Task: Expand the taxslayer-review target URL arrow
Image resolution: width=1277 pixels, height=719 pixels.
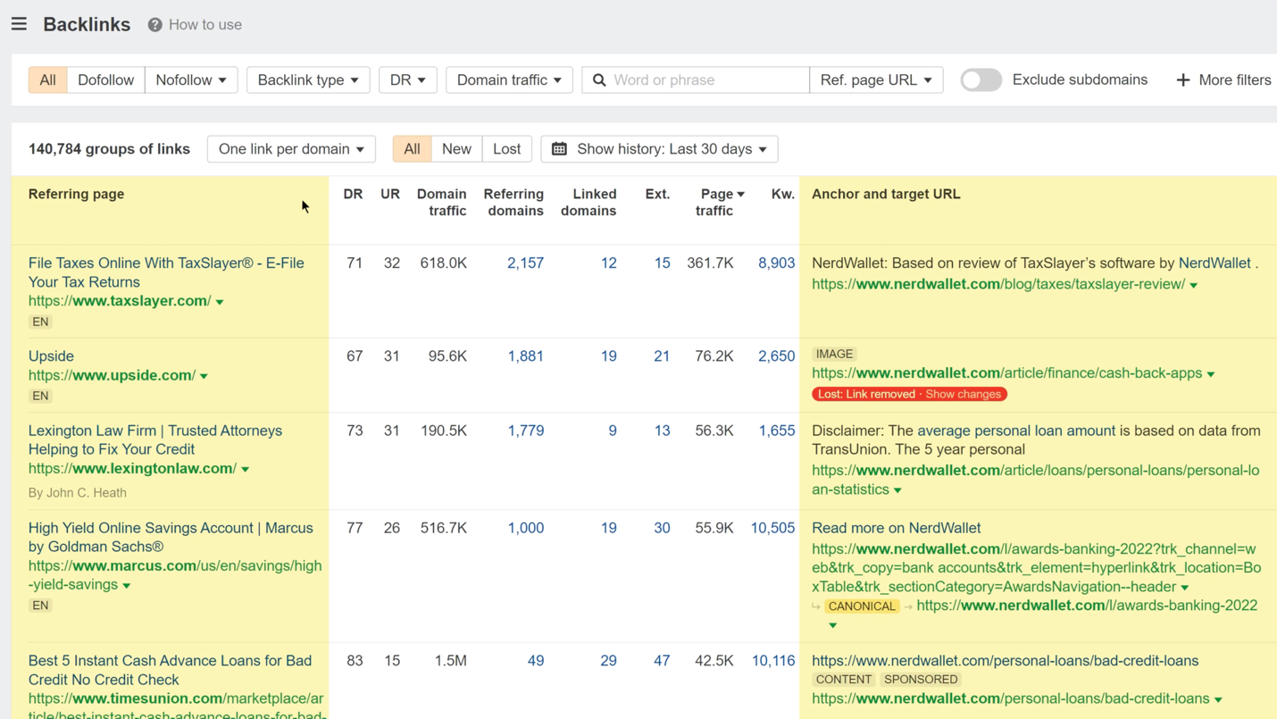Action: [1194, 285]
